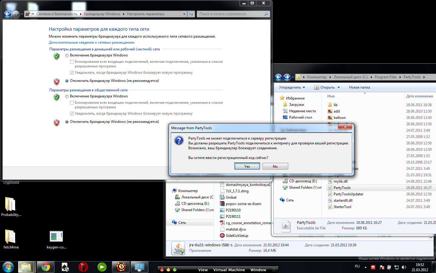Select disable Windows Firewall for home network
This screenshot has height=273, width=436.
[67, 81]
